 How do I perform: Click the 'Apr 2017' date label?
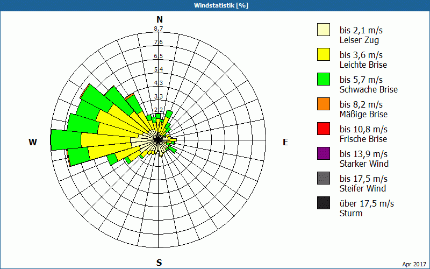(x=414, y=264)
